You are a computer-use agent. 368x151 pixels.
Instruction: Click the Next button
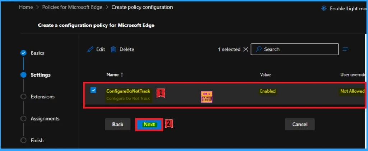pyautogui.click(x=149, y=125)
